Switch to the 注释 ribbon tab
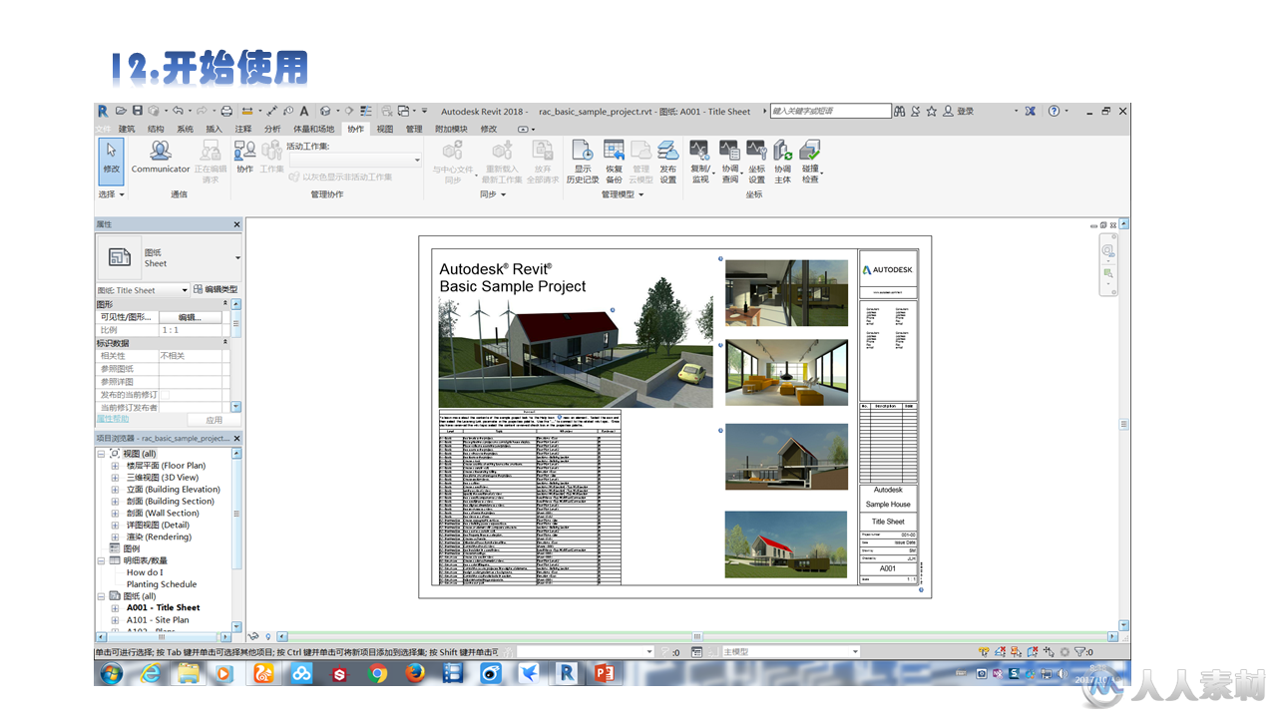This screenshot has height=718, width=1277. click(x=243, y=129)
